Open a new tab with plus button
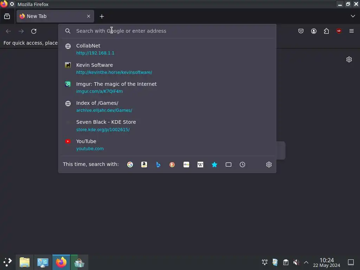The height and width of the screenshot is (270, 360). point(102,16)
